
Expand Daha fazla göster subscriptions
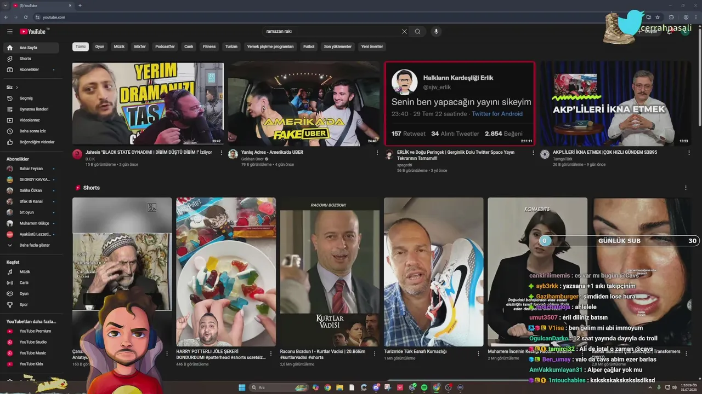(x=32, y=245)
